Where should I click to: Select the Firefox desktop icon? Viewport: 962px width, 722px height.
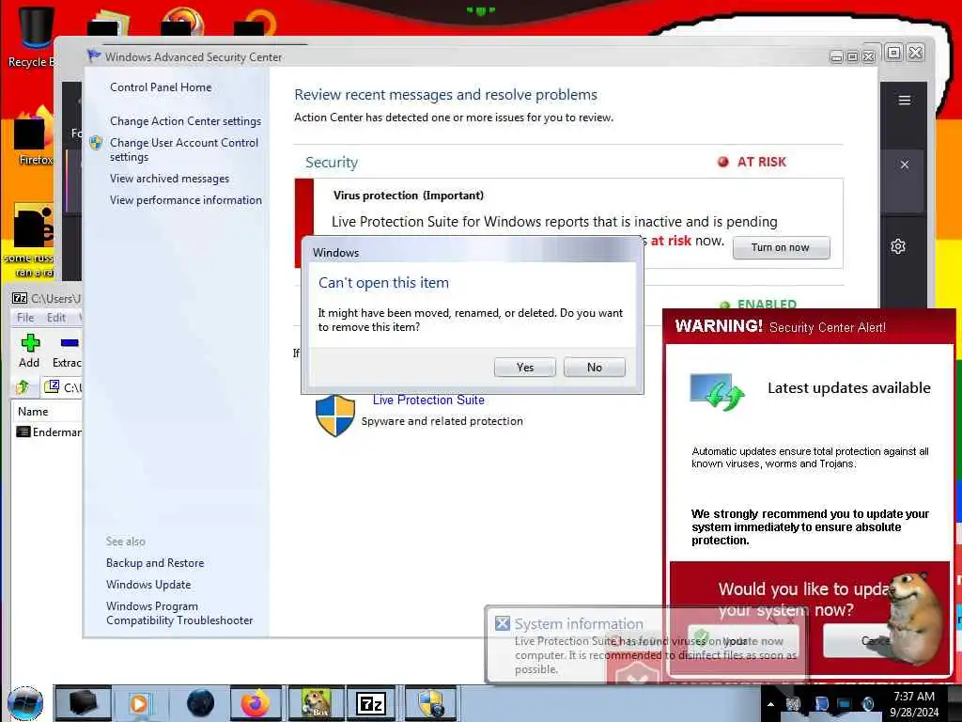tap(34, 136)
